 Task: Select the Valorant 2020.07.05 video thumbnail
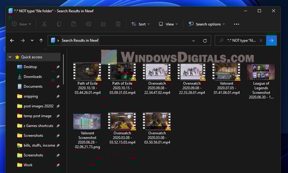pyautogui.click(x=226, y=72)
